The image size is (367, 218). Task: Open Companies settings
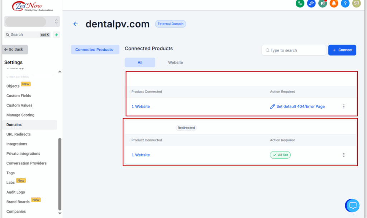click(16, 212)
